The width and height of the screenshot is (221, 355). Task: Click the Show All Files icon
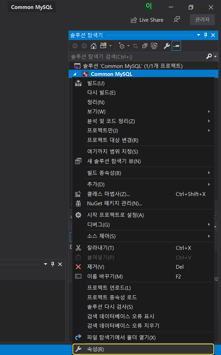[x=154, y=46]
